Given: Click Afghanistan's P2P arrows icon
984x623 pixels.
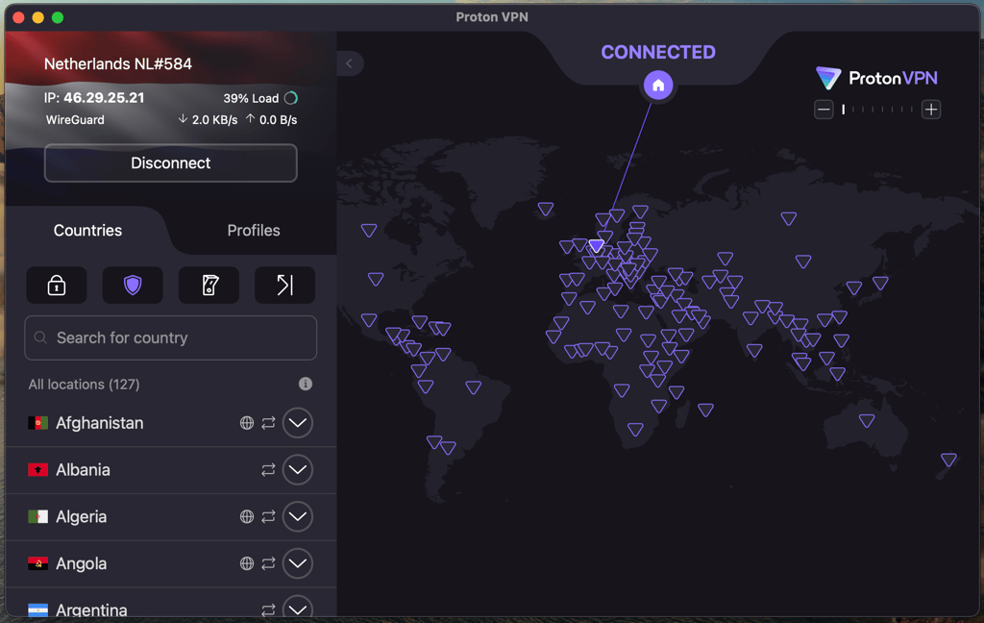Looking at the screenshot, I should [269, 423].
